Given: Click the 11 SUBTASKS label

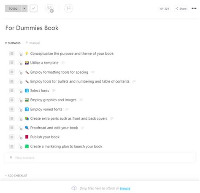Looking at the screenshot, I should (x=13, y=43).
